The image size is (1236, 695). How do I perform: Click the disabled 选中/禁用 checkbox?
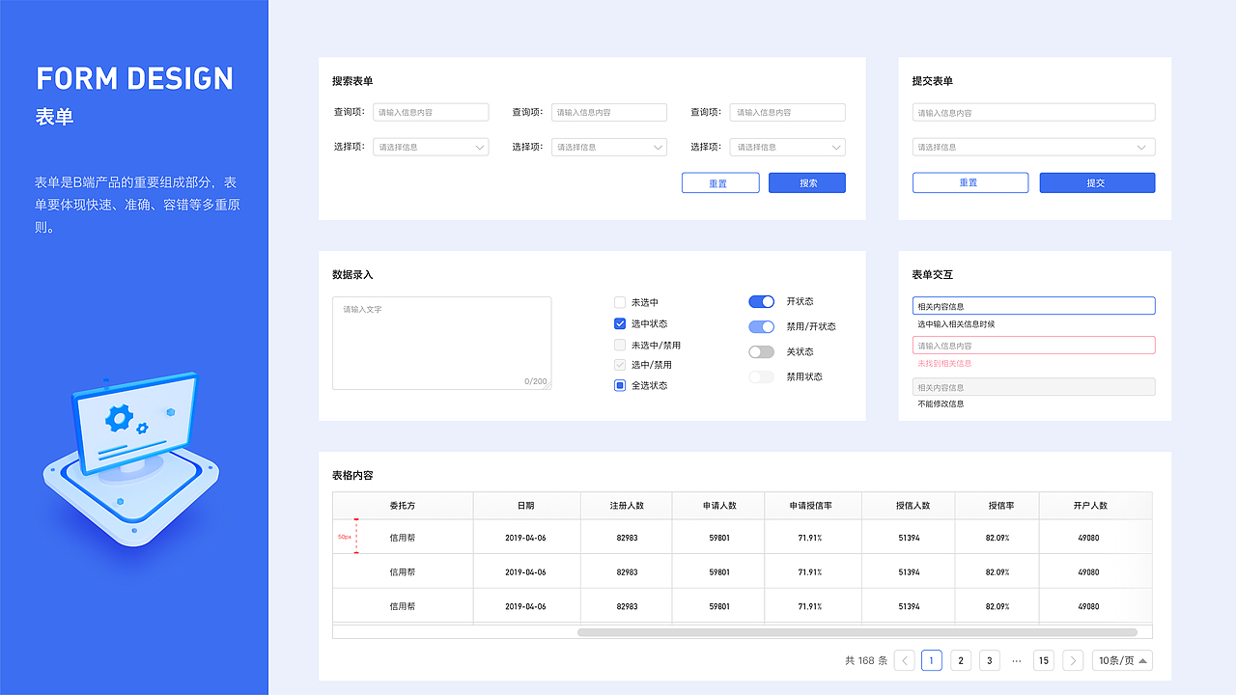click(x=620, y=365)
